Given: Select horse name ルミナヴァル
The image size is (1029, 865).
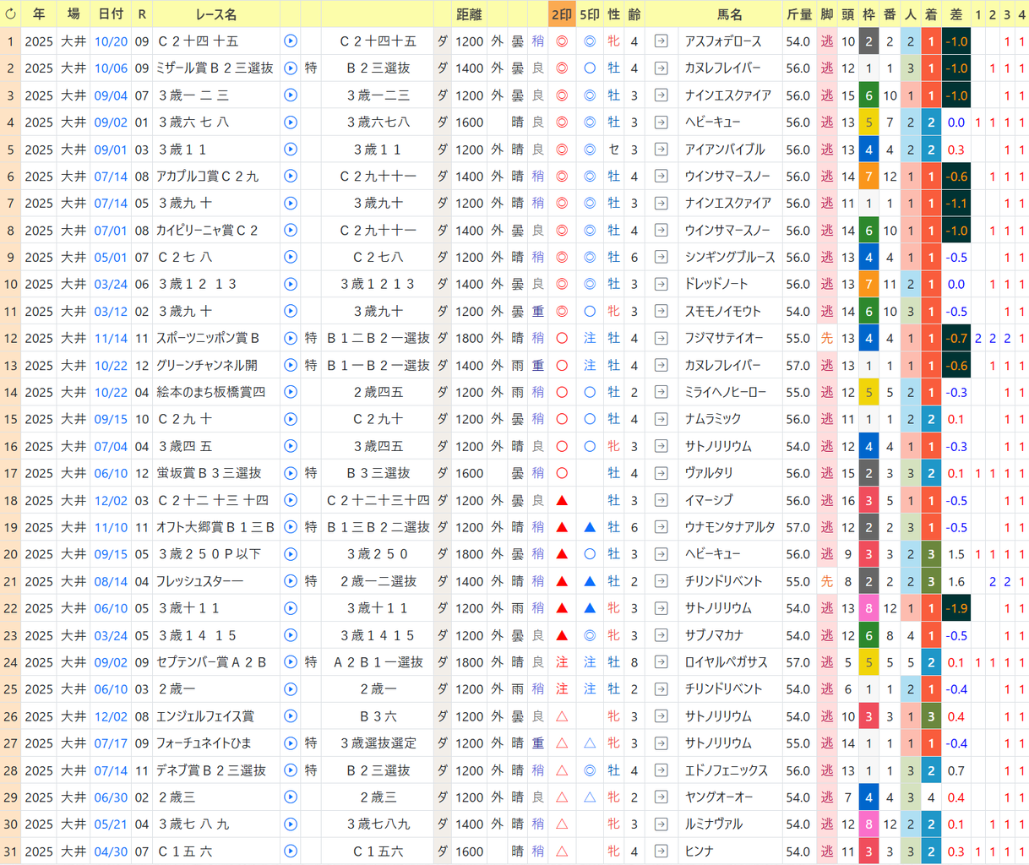Looking at the screenshot, I should pyautogui.click(x=713, y=824).
